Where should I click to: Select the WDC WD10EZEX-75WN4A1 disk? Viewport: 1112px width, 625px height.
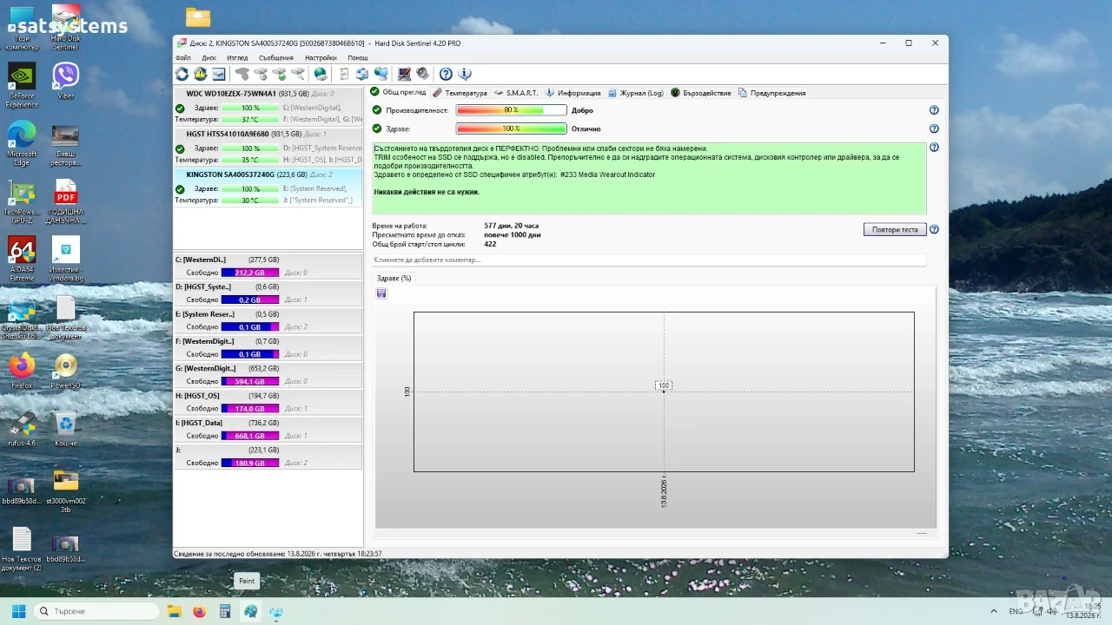pyautogui.click(x=268, y=107)
